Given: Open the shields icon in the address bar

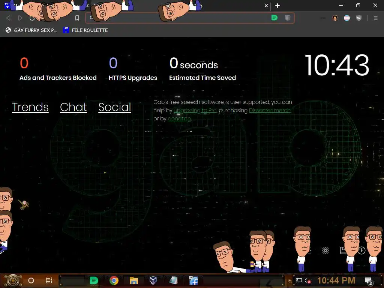Looking at the screenshot, I should (288, 18).
